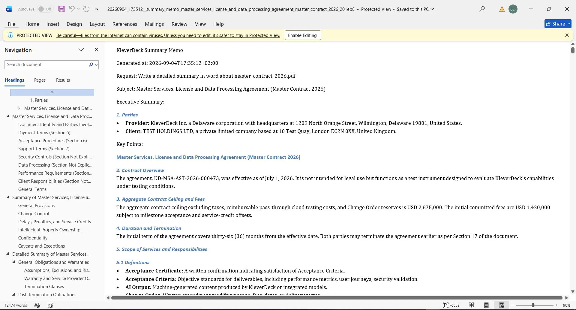Open the Help ribbon tab
Image resolution: width=576 pixels, height=310 pixels.
(218, 24)
